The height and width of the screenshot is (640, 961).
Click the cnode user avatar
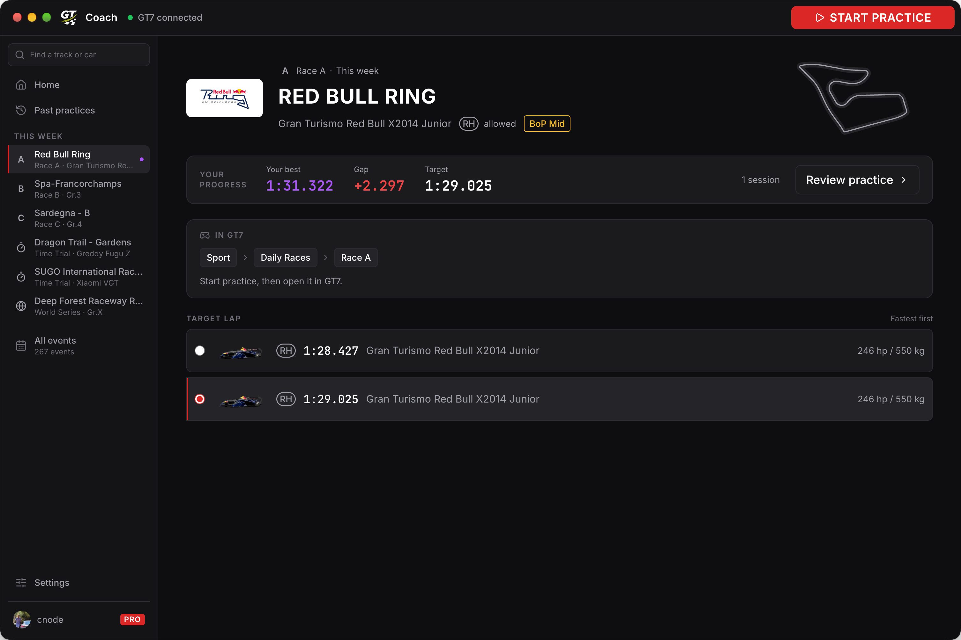[22, 619]
